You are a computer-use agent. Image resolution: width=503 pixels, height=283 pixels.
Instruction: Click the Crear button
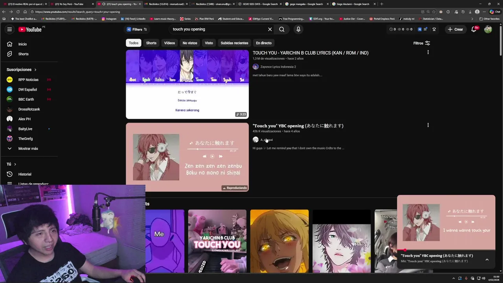[x=456, y=29]
